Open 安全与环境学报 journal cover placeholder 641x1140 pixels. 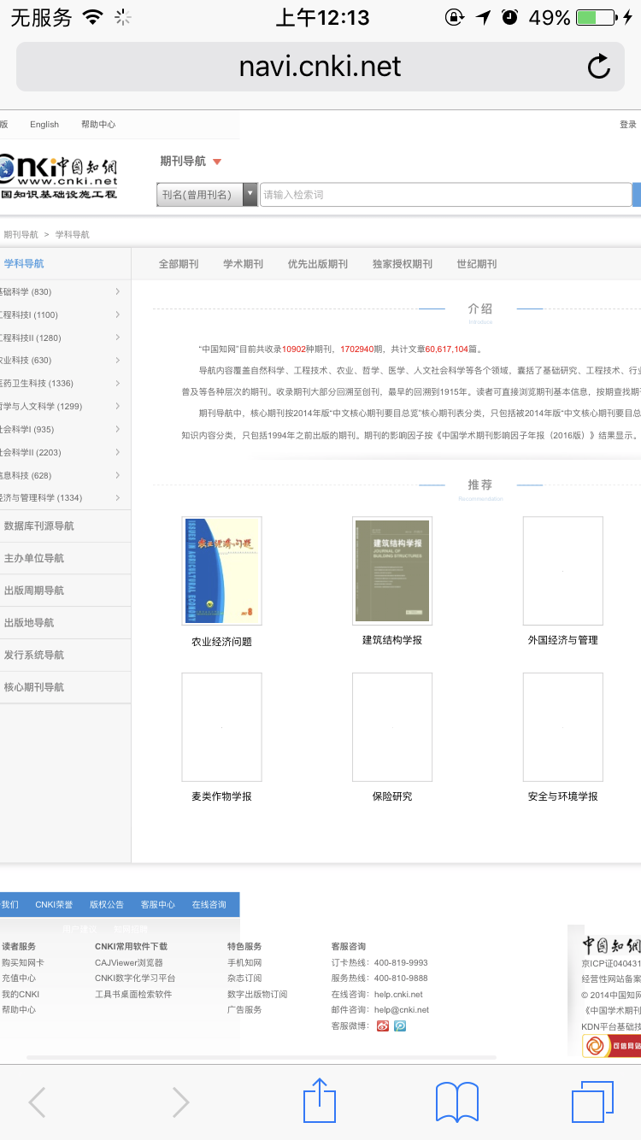coord(563,727)
